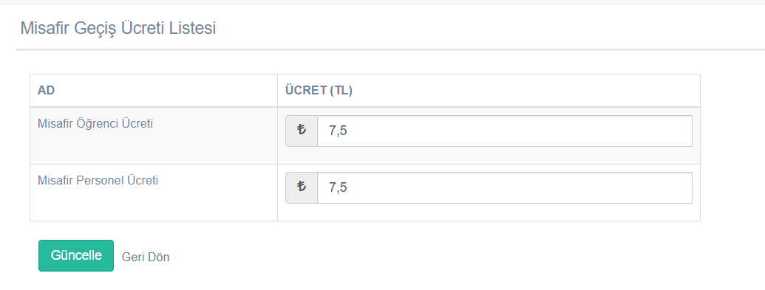The height and width of the screenshot is (290, 765).
Task: Place cursor on the 7,5 value in personnel fee field
Action: point(338,187)
